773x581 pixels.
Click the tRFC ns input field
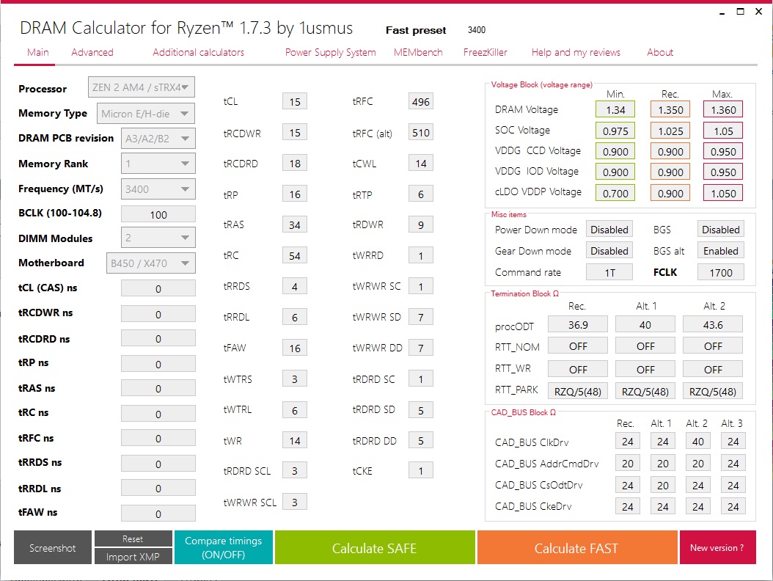[158, 439]
